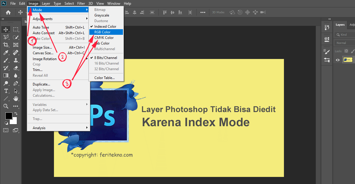
Task: Expand the Analysis submenu
Action: (x=58, y=128)
